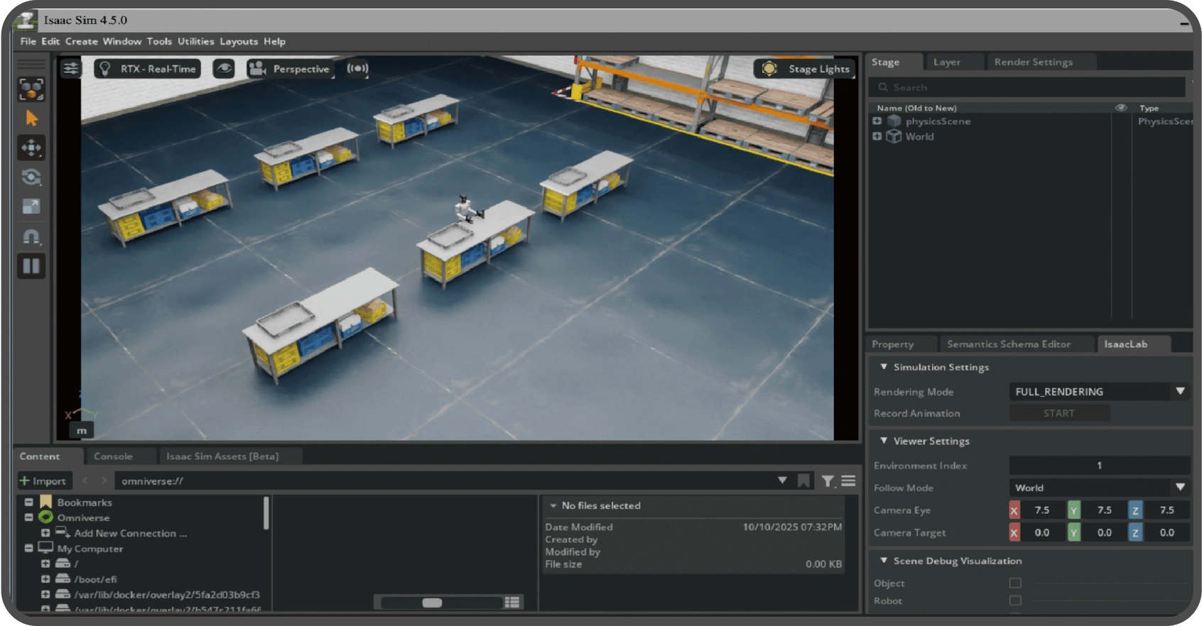Viewport: 1202px width, 626px height.
Task: Switch to the Render Settings tab
Action: pyautogui.click(x=1033, y=62)
